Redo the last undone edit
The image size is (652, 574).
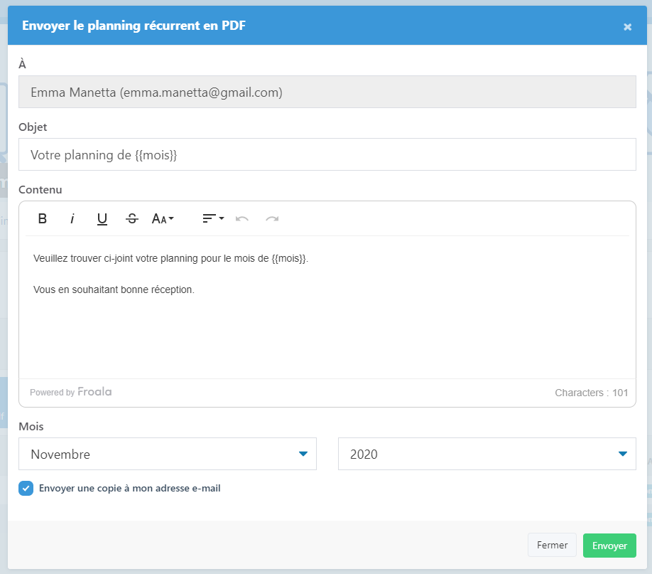[x=272, y=218]
